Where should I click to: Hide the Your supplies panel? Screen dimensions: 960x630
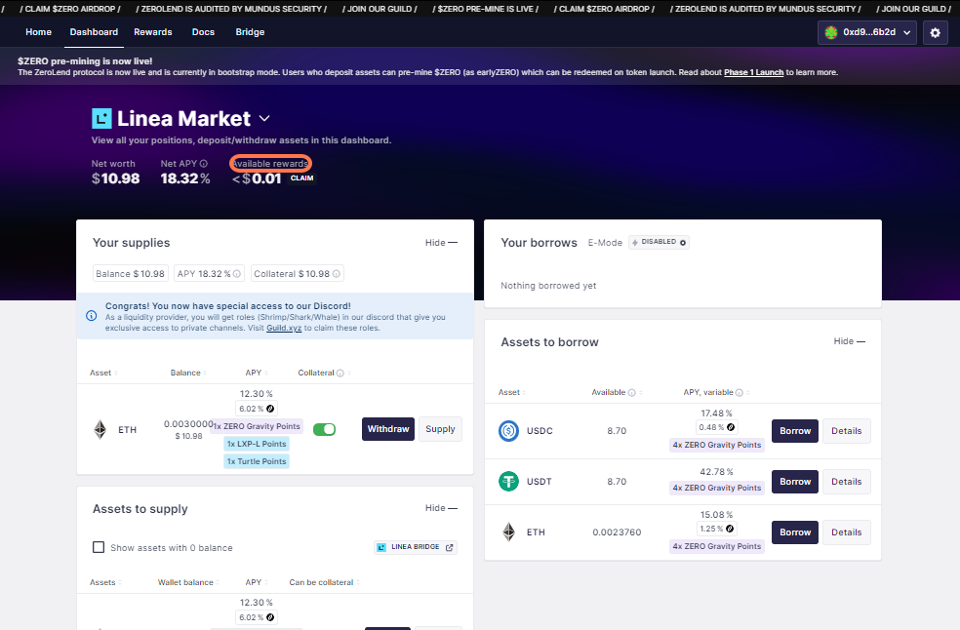(x=441, y=243)
